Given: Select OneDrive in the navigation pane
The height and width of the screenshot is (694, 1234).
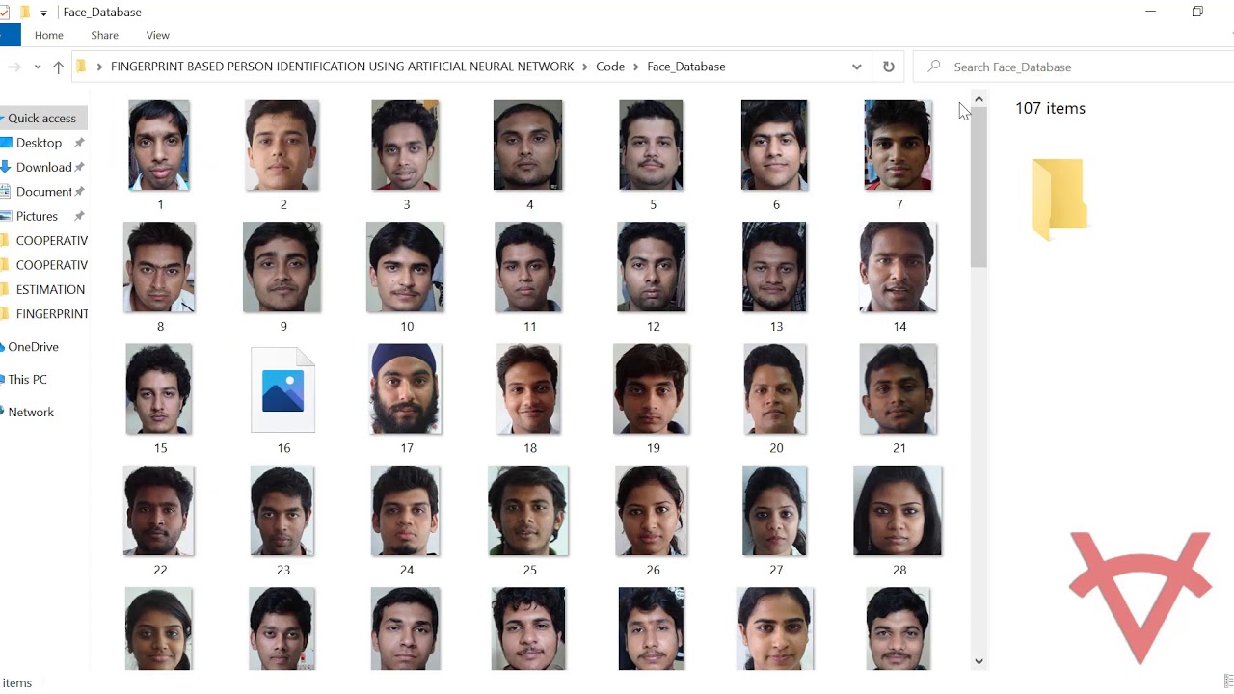Looking at the screenshot, I should click(33, 347).
